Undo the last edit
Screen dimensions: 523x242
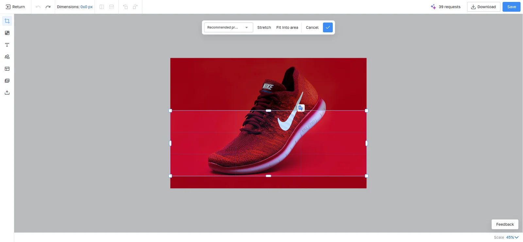[38, 7]
